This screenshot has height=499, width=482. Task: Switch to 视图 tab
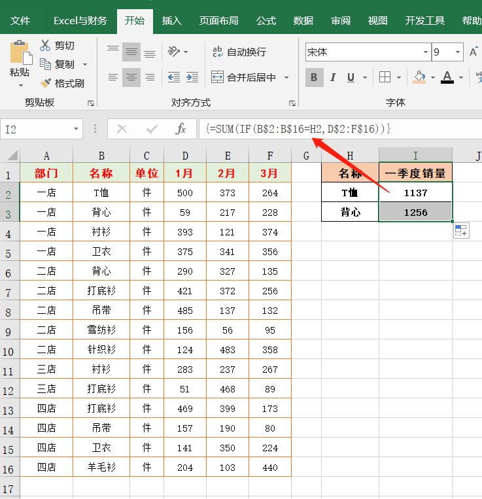point(377,21)
